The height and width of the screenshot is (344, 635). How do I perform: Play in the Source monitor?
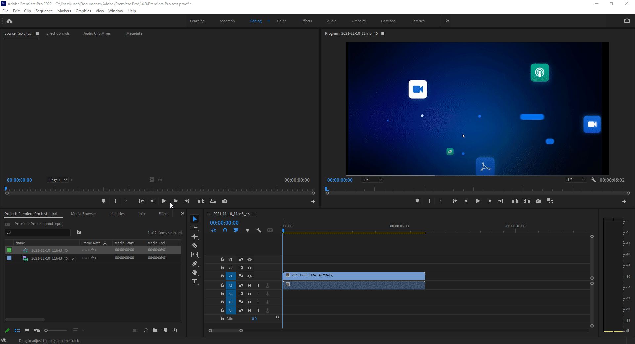tap(164, 201)
